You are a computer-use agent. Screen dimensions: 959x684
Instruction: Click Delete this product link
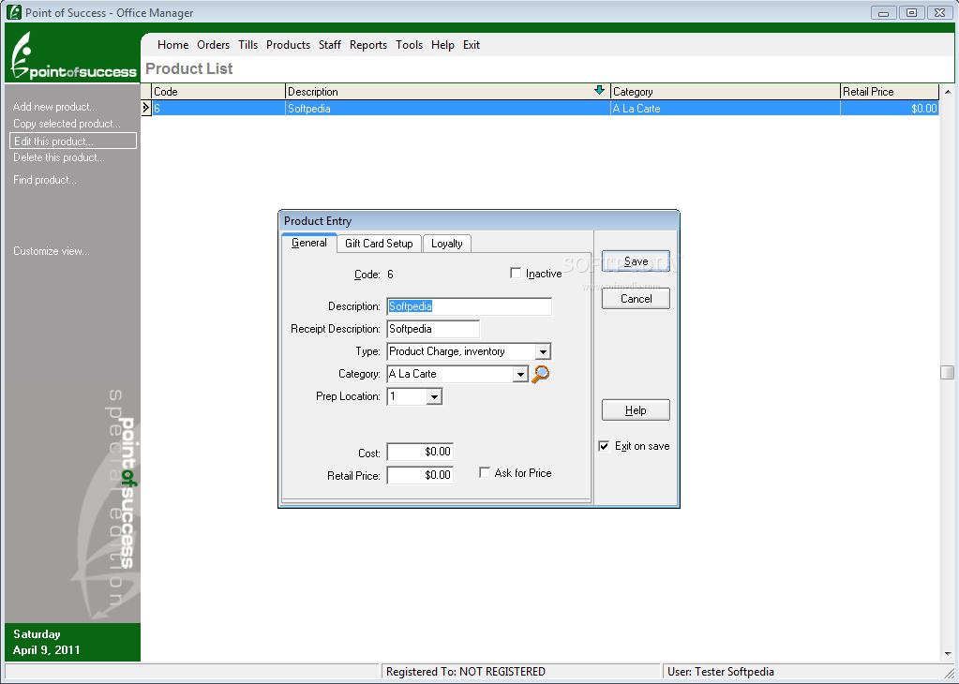pyautogui.click(x=59, y=157)
